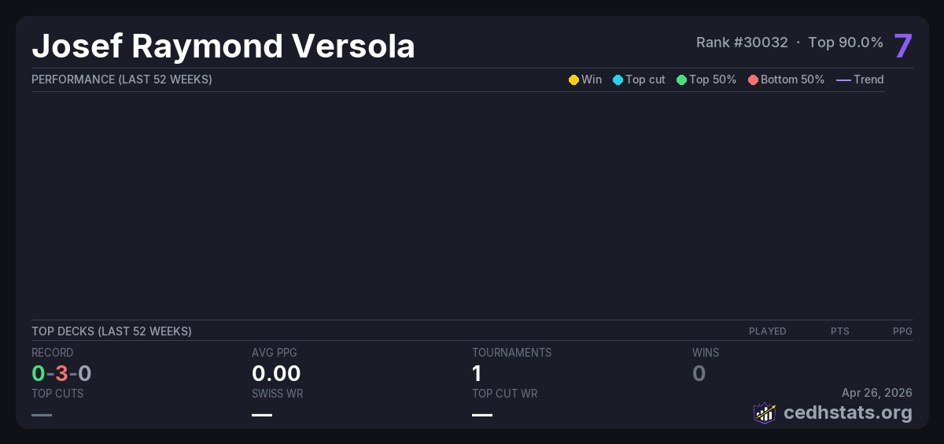Select the Performance (Last 52 Weeks) heading
Screen dimensions: 944x444
[122, 80]
